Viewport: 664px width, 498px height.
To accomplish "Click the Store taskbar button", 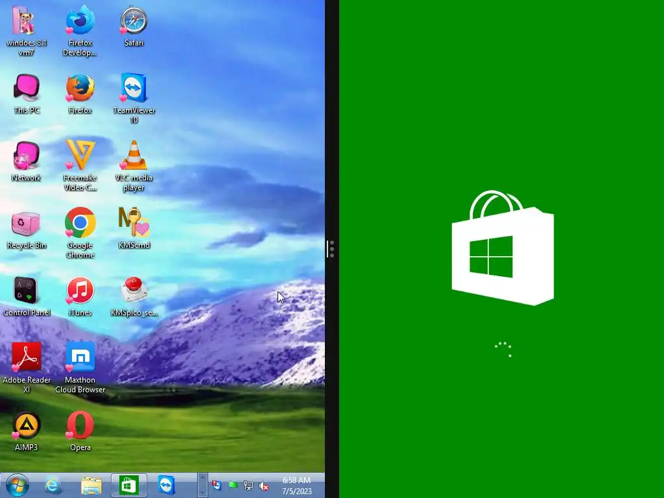I will pos(129,485).
